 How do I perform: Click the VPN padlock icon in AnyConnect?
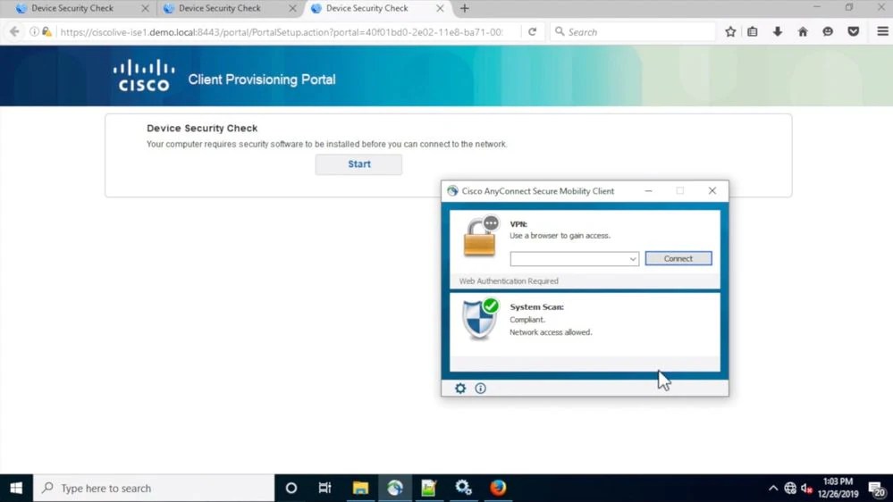click(x=479, y=237)
